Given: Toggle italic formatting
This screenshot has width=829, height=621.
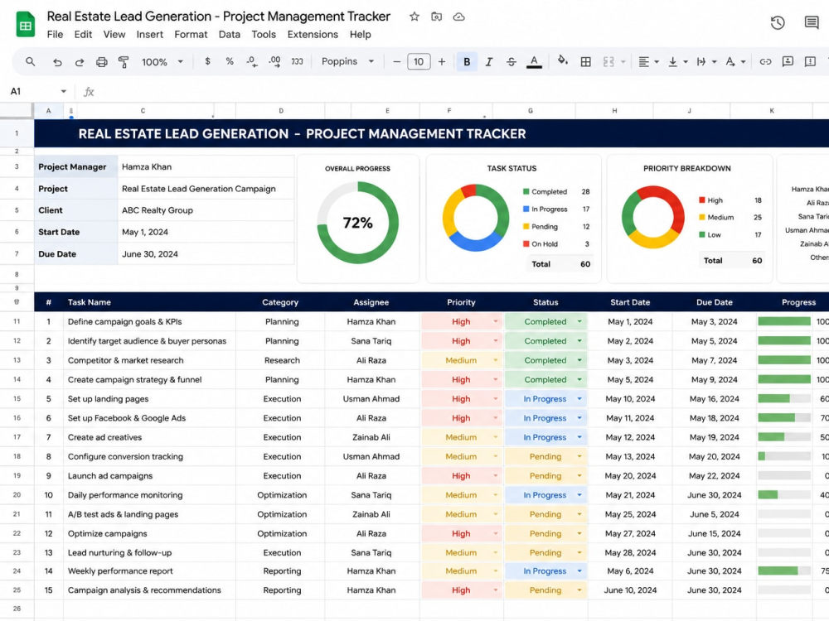Looking at the screenshot, I should [x=489, y=62].
